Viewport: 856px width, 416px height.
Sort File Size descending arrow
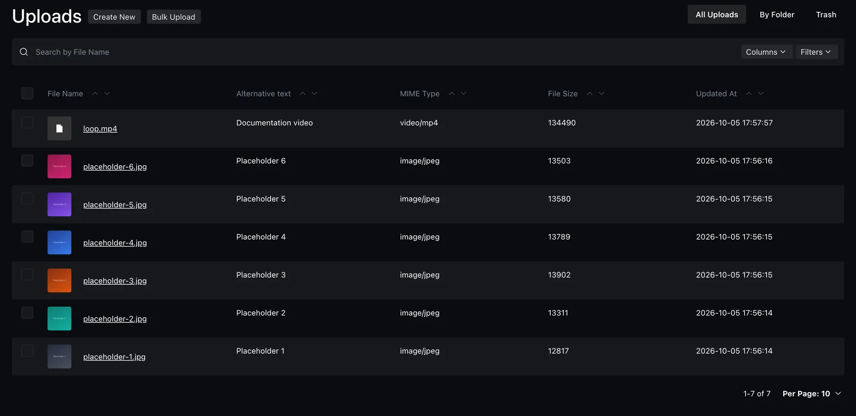(602, 94)
